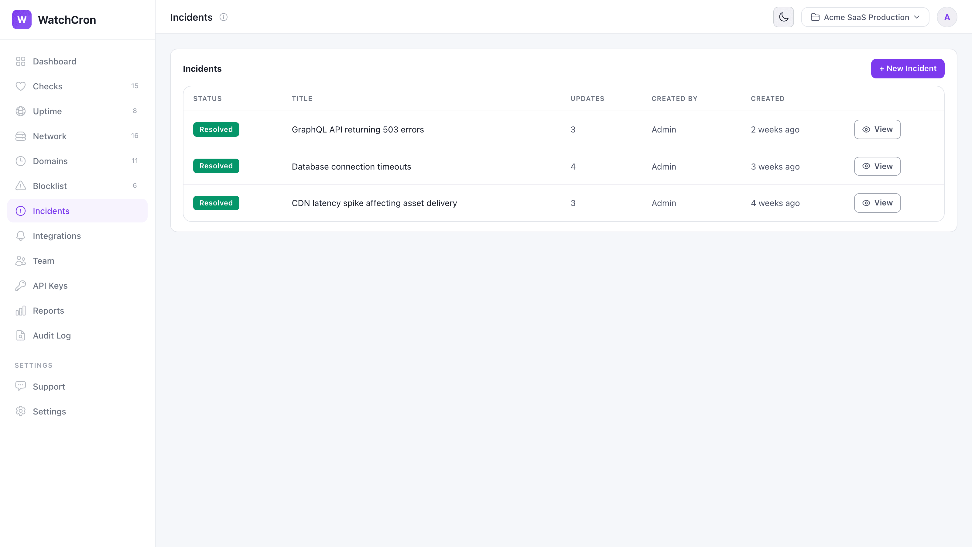Open Domains from the sidebar
The image size is (972, 547).
[77, 161]
